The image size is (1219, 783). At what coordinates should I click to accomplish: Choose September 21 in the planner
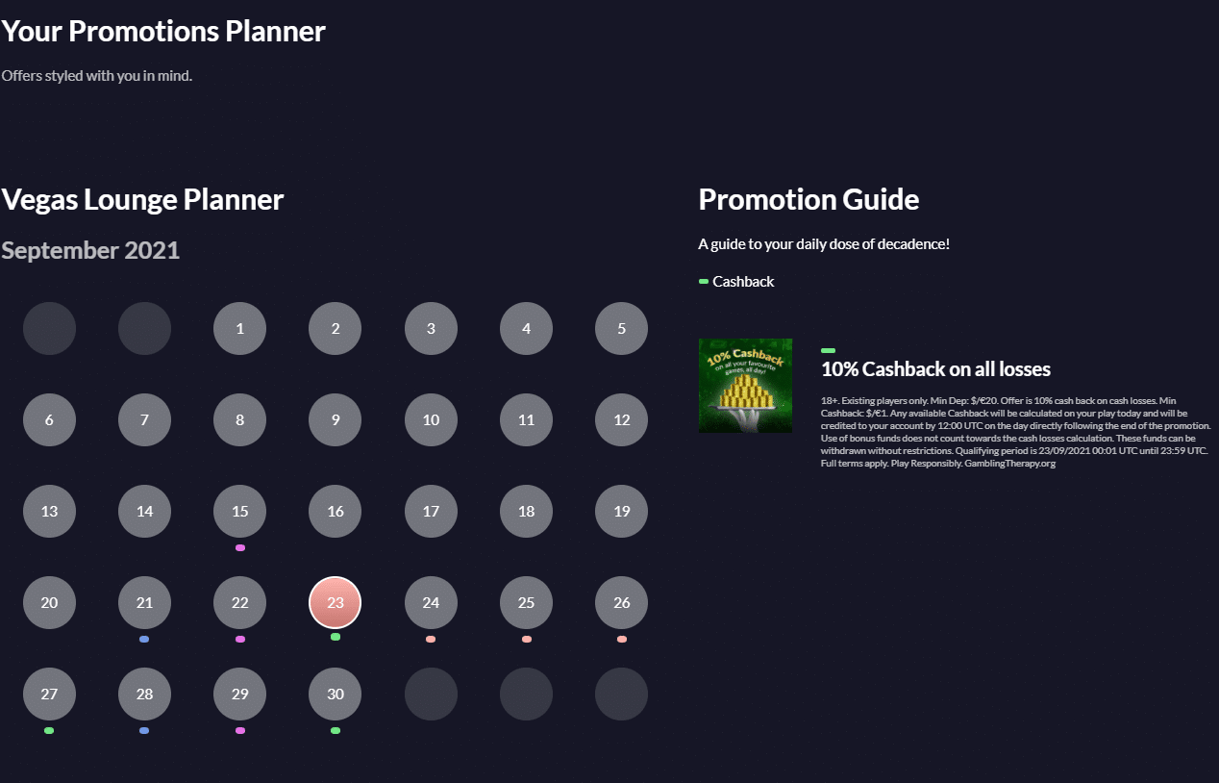point(144,603)
